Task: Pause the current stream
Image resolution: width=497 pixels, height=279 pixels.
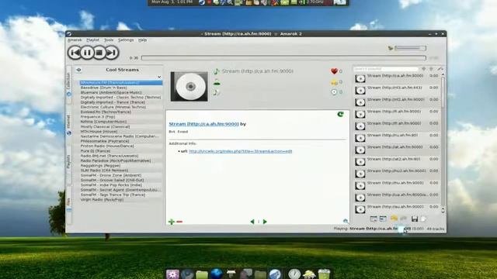Action: pos(87,53)
